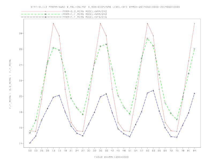The image size is (212, 164).
Task: Click the x-axis tick label 84
Action: [195, 151]
